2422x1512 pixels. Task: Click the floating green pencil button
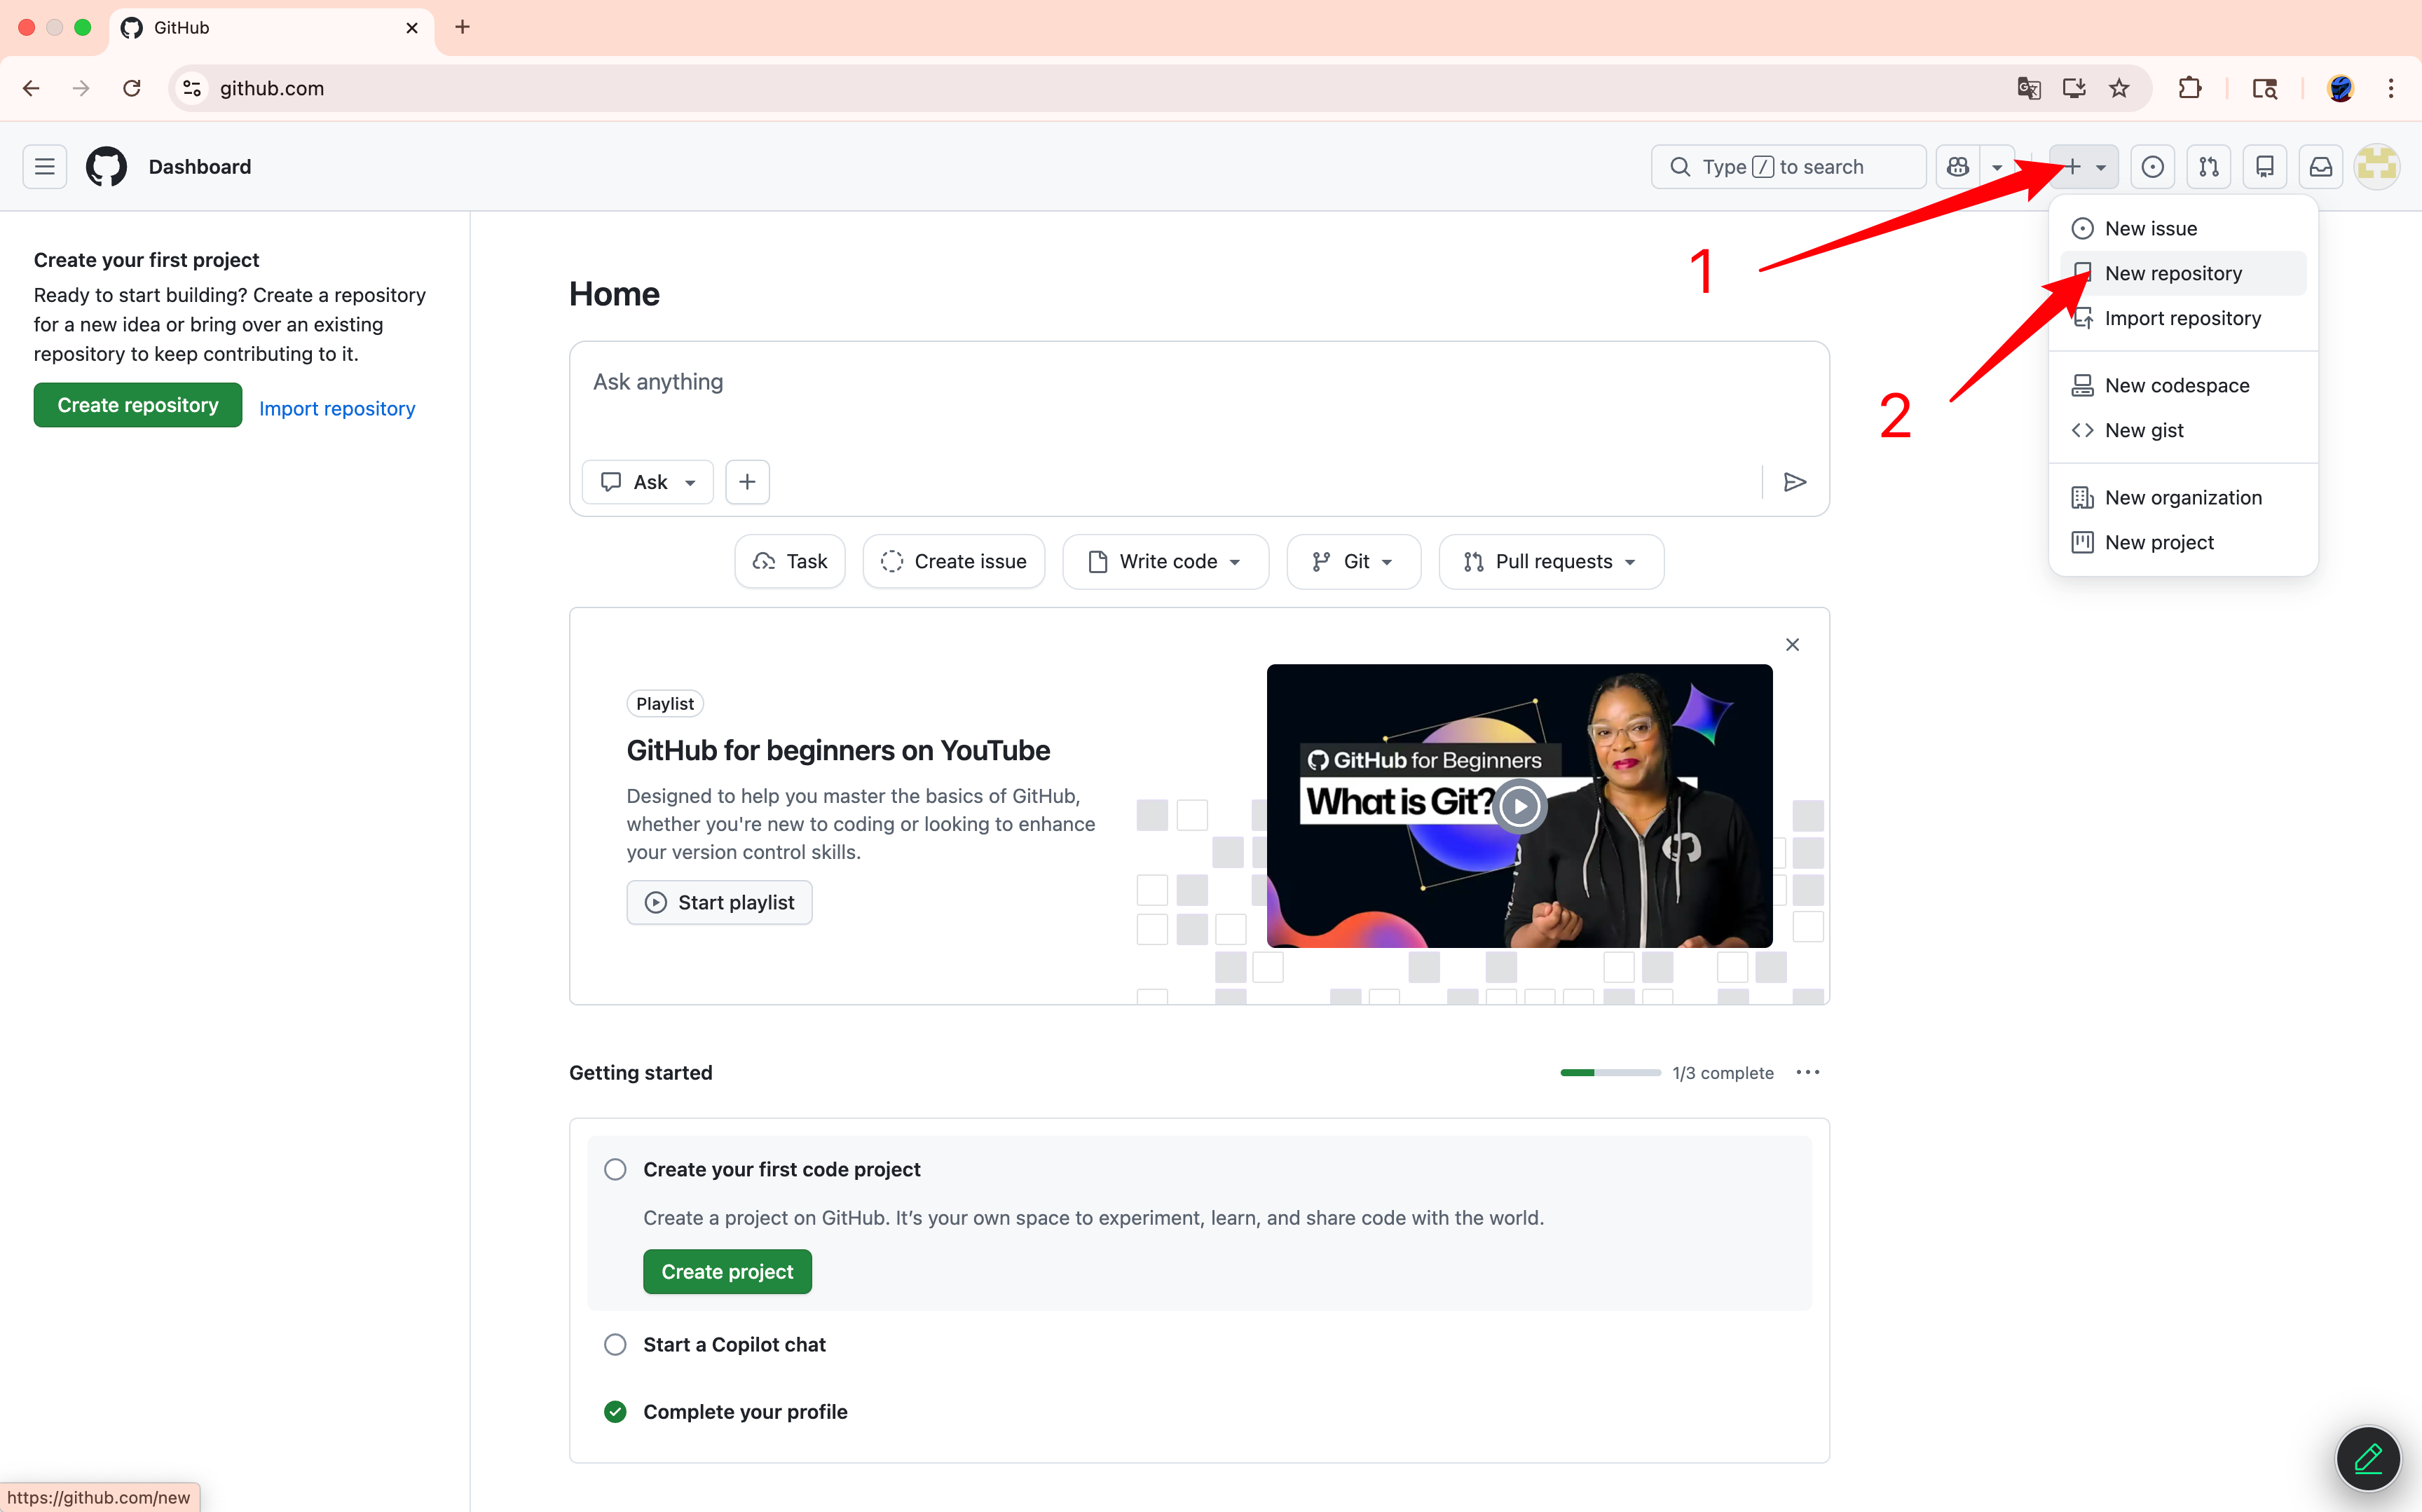pos(2368,1458)
